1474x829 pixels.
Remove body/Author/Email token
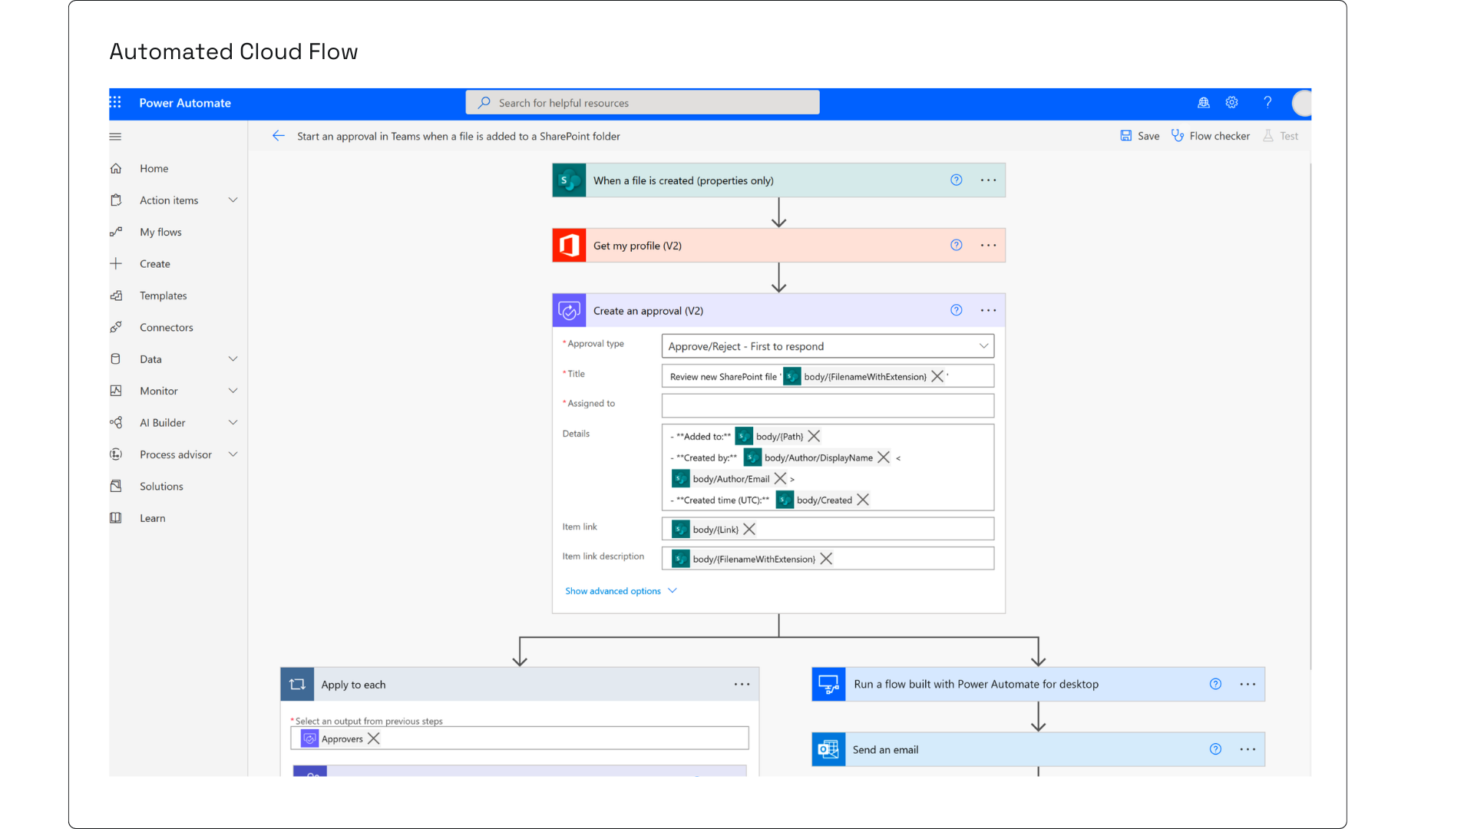[780, 478]
